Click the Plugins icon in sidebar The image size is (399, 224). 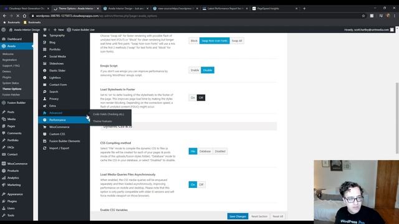pyautogui.click(x=4, y=201)
